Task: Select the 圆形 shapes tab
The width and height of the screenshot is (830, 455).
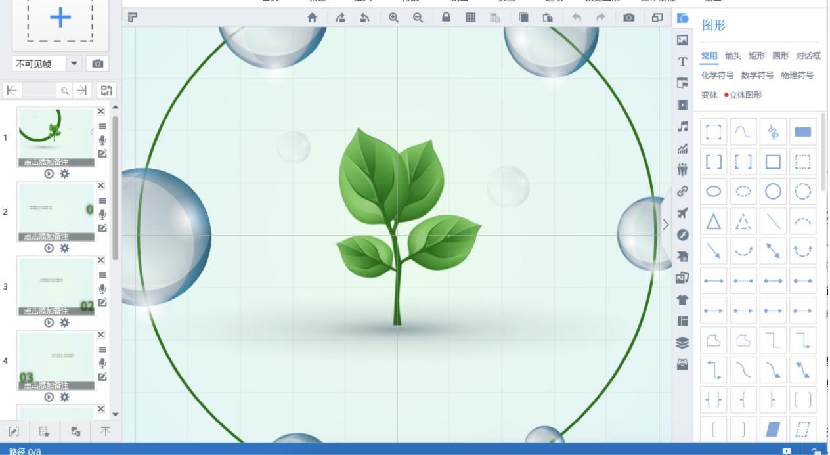Action: click(780, 56)
